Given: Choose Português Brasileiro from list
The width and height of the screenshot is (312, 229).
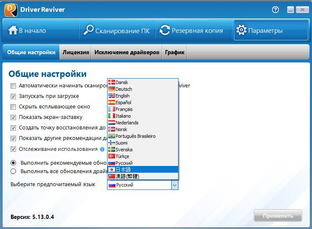Looking at the screenshot, I should 143,136.
